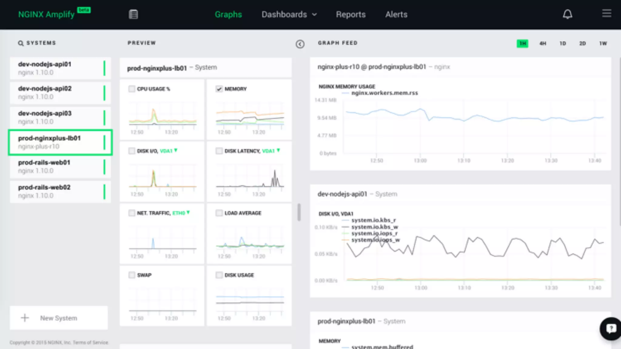The width and height of the screenshot is (621, 349).
Task: Open Disk Latency VDA1 device dropdown
Action: point(271,151)
